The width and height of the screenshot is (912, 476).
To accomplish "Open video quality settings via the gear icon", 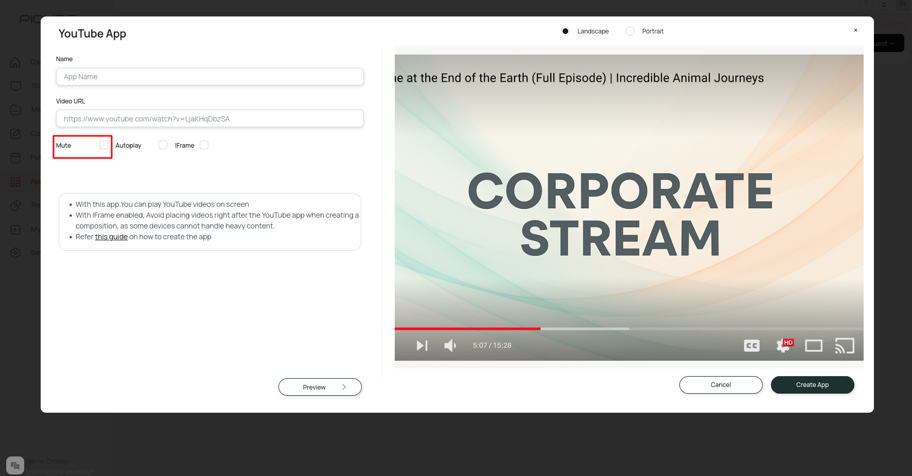I will coord(782,345).
